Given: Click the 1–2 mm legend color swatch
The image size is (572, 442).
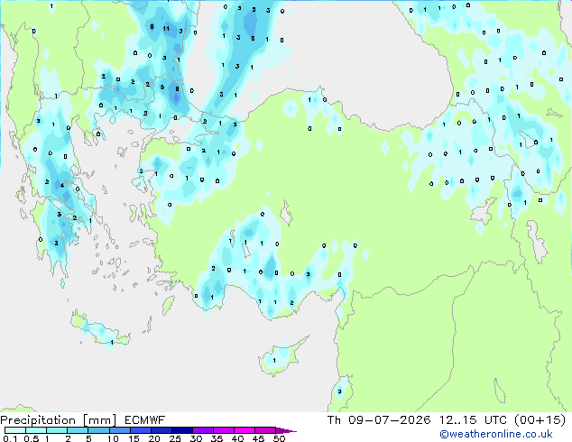Looking at the screenshot, I should point(57,430).
